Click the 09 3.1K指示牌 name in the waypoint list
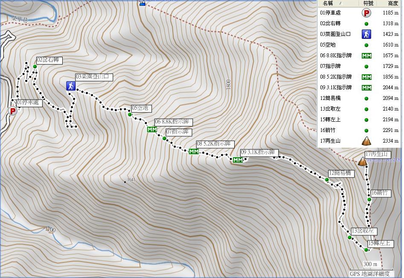 click(336, 88)
